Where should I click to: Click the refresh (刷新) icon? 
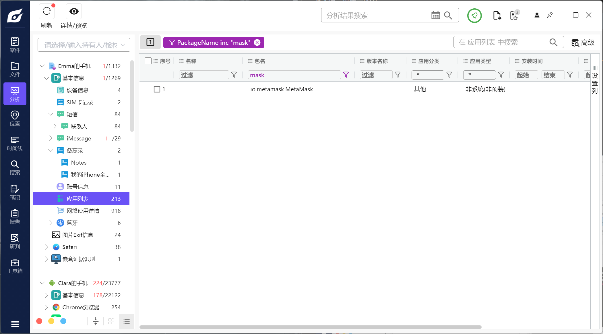[x=46, y=11]
